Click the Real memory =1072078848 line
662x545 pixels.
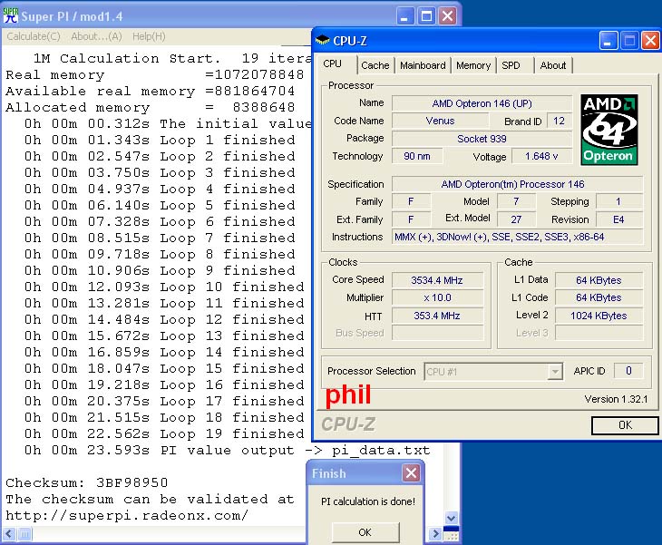pos(154,74)
